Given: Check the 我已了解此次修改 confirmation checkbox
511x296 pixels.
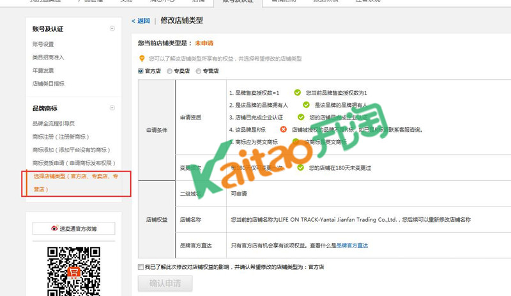Looking at the screenshot, I should (141, 267).
